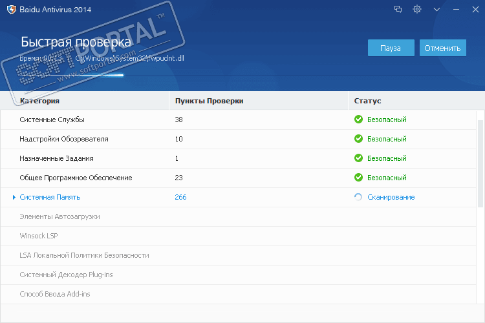
Task: Open settings via the gear icon
Action: coord(417,9)
